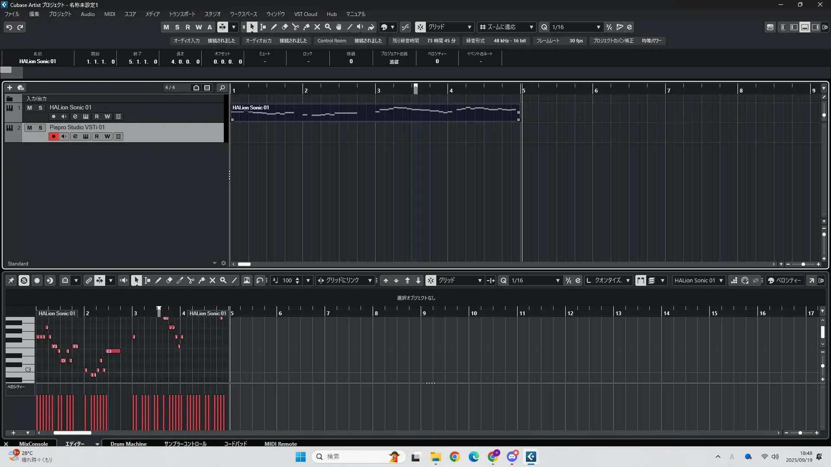The width and height of the screenshot is (831, 467).
Task: Select the Zoom magnifier tool in the key editor toolbar
Action: click(x=223, y=280)
